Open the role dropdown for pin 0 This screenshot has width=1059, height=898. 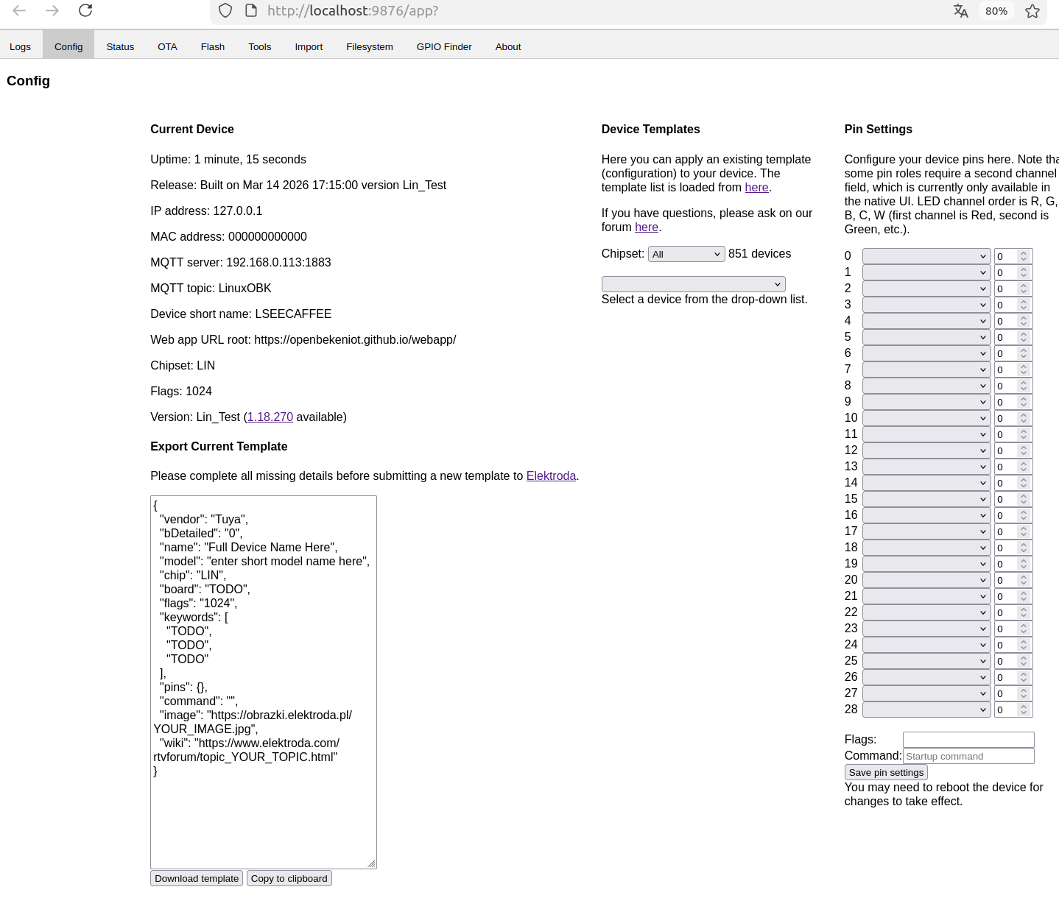pos(926,255)
